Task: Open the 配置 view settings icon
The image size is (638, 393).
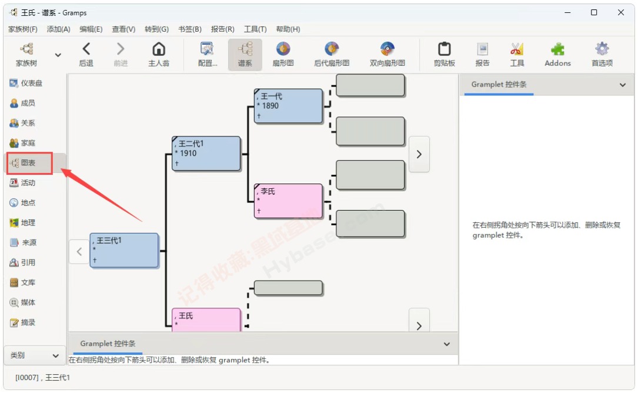Action: pos(208,55)
